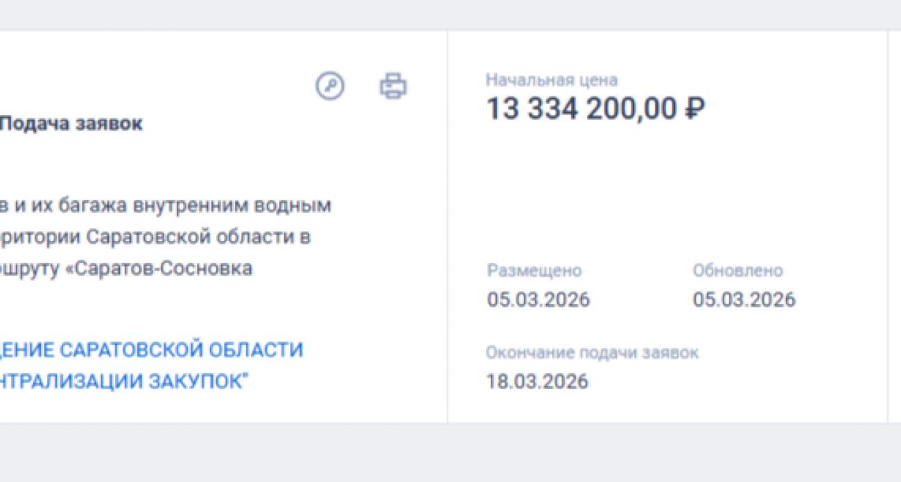Click the 'Размещено' date 05.03.2026

click(538, 299)
